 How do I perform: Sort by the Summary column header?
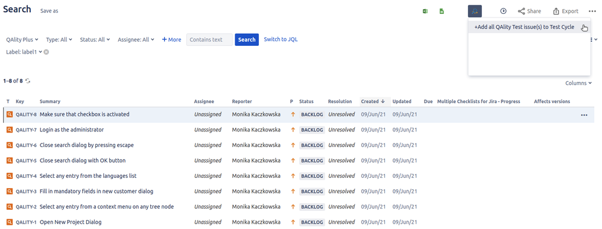point(50,101)
